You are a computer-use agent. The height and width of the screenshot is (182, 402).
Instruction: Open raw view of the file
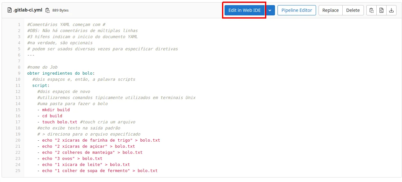point(381,10)
